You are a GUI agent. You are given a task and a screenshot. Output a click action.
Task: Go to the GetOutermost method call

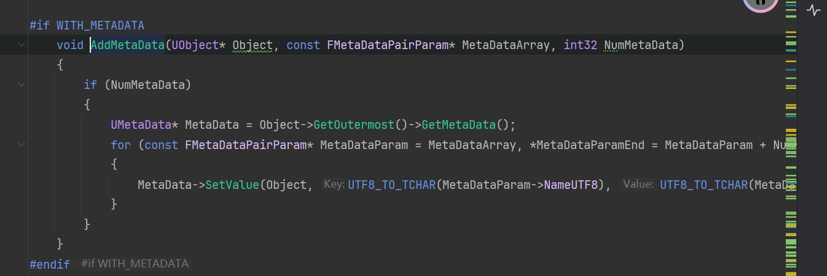click(x=353, y=125)
